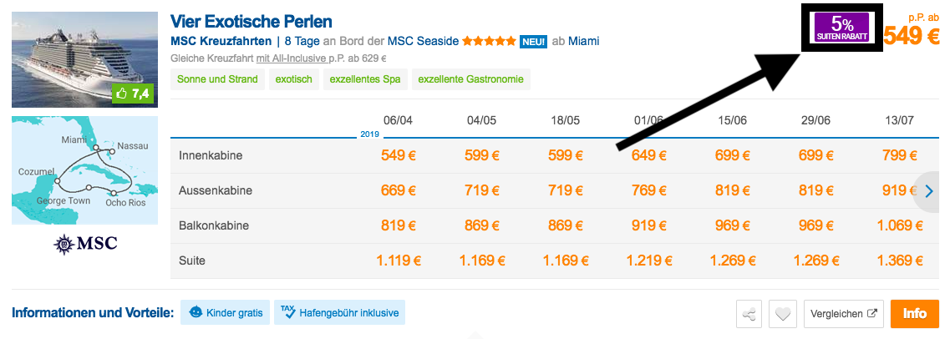950x339 pixels.
Task: Click the Vergleichen compare button
Action: [x=843, y=314]
